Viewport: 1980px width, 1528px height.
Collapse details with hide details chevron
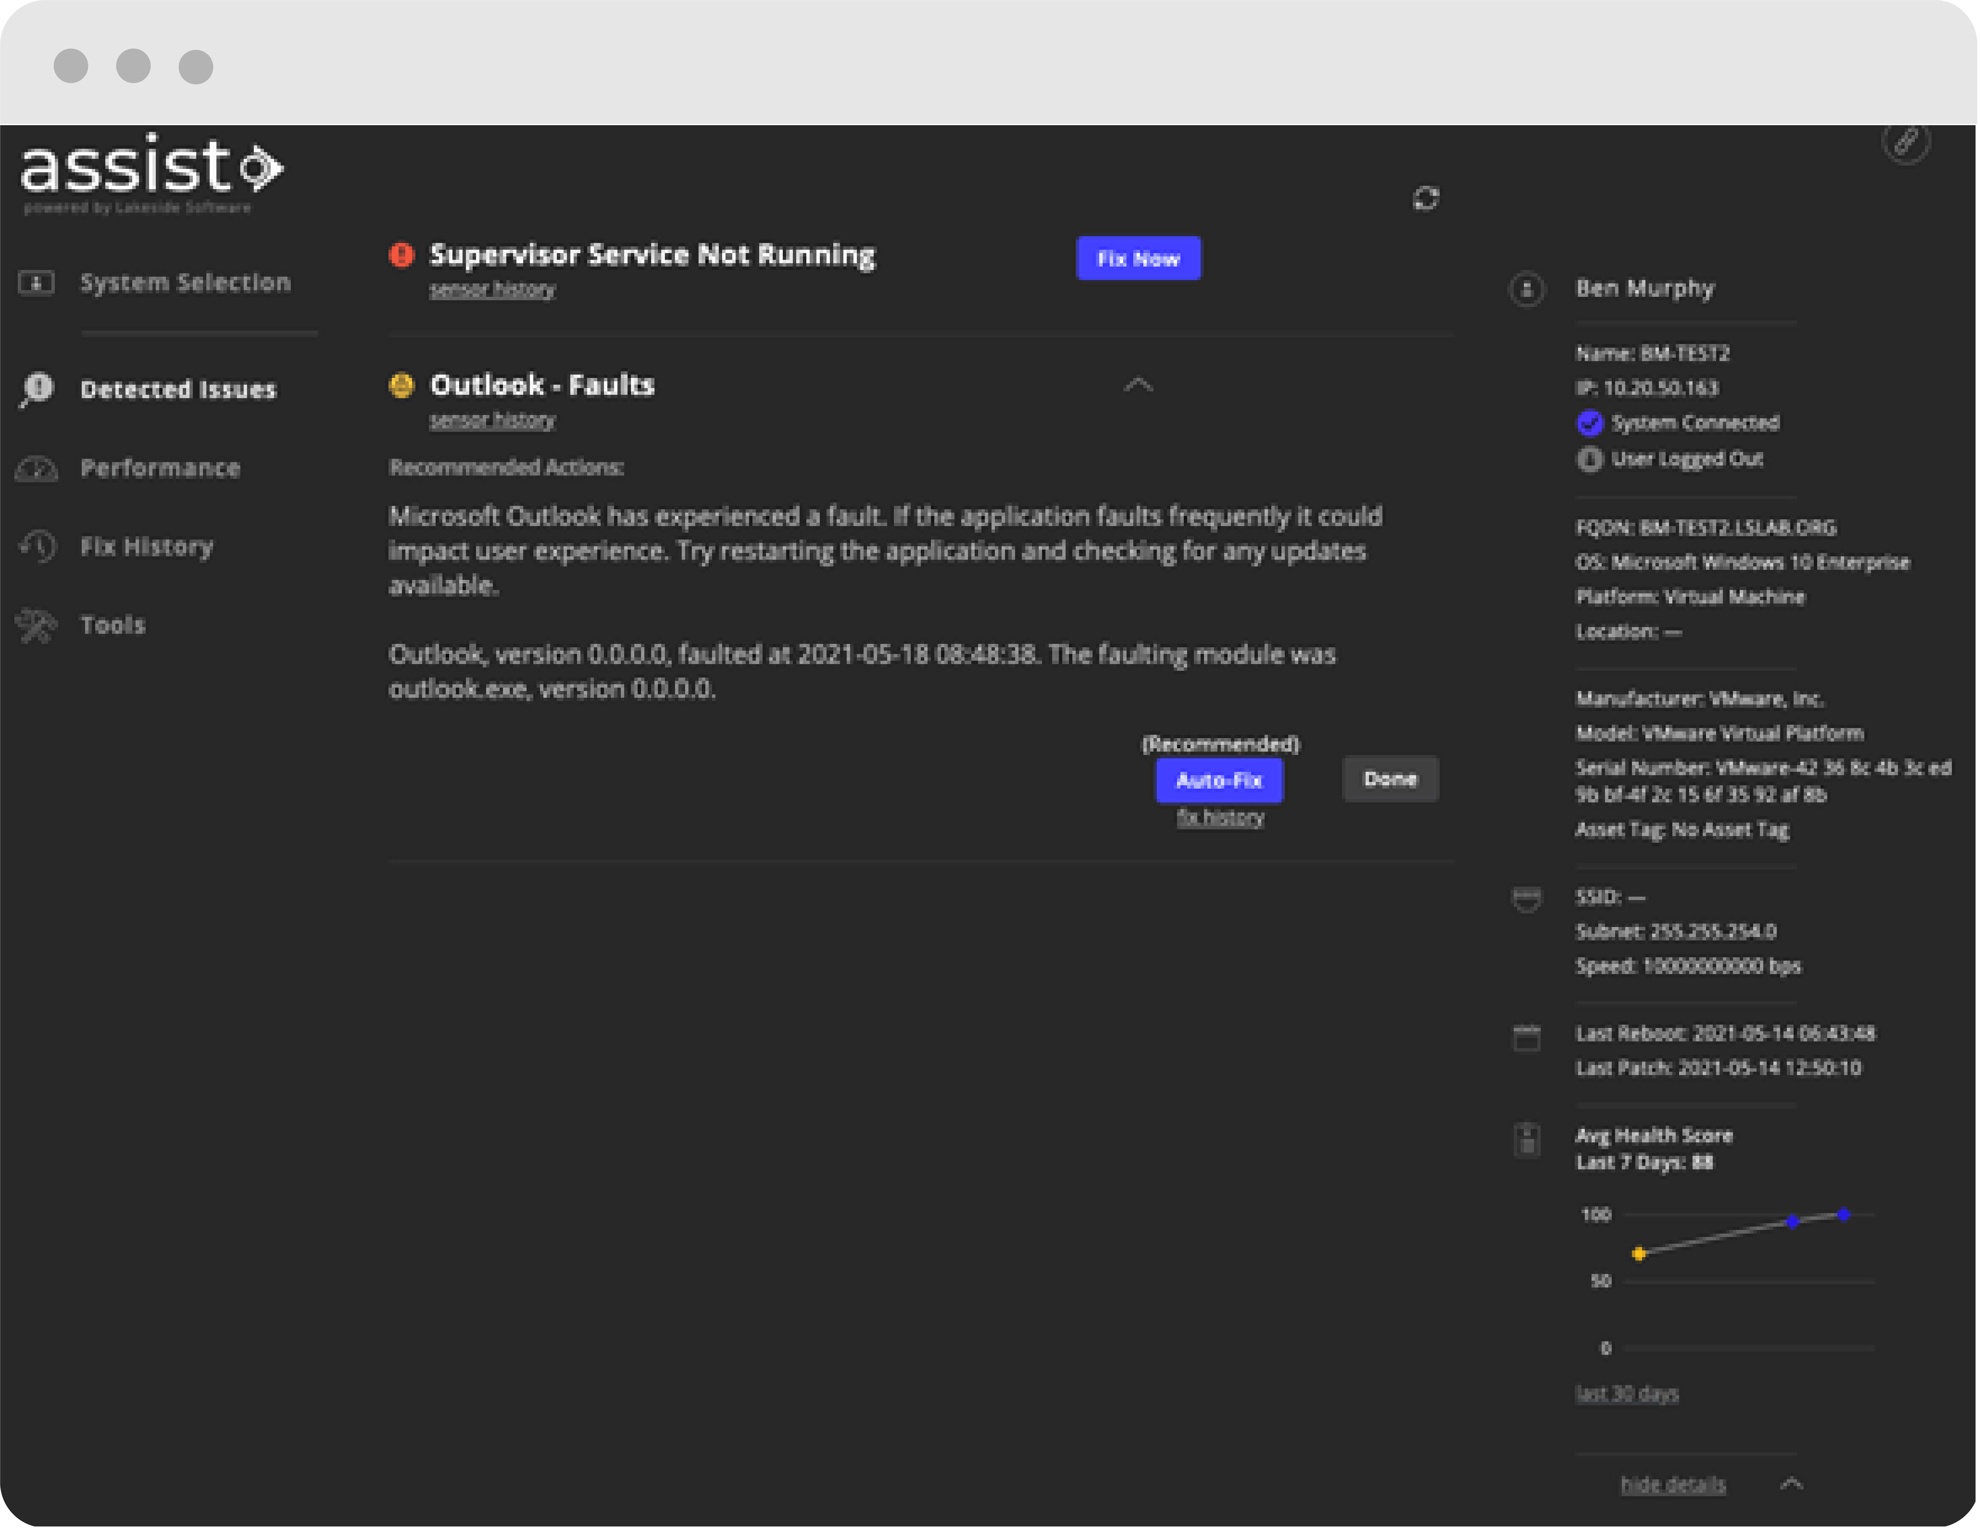pyautogui.click(x=1791, y=1484)
